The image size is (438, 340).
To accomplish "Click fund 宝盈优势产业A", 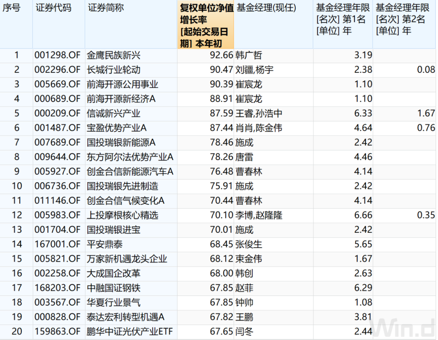I will pos(117,128).
